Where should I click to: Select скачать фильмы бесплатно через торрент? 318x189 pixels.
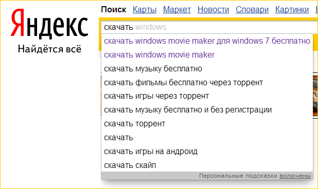[x=207, y=82]
